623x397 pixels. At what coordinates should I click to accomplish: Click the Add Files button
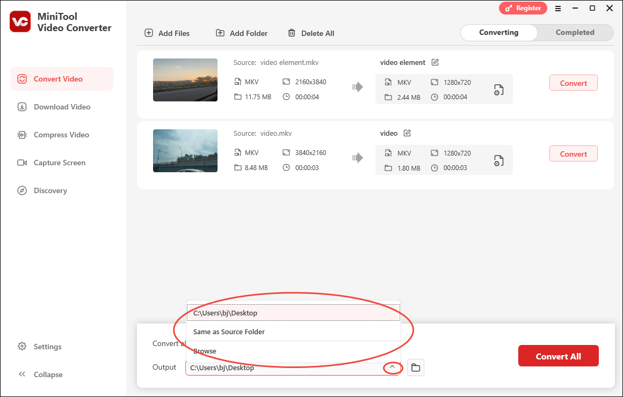167,33
